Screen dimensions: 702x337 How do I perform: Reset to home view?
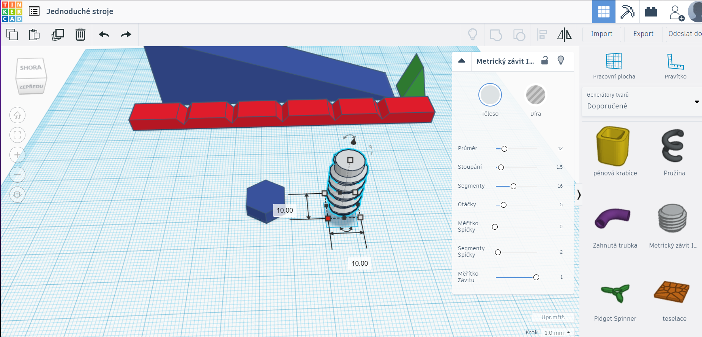click(x=17, y=115)
